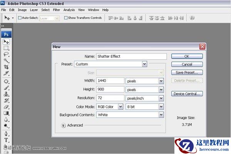Open the 8 bit depth dropdown
The height and width of the screenshot is (154, 231).
[145, 107]
